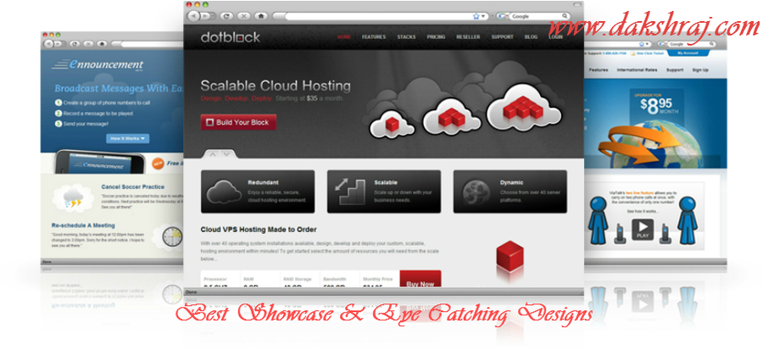The image size is (763, 356).
Task: Click the Google search field in ViaTalk browser window
Action: click(693, 44)
